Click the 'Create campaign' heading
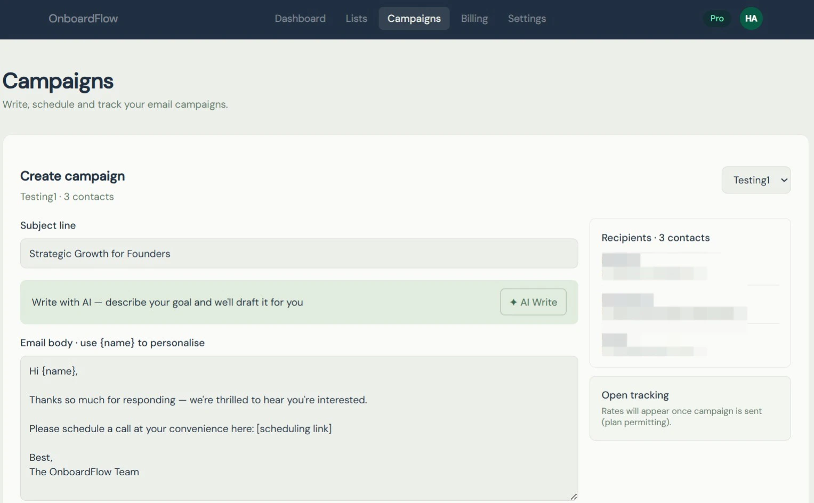The image size is (814, 503). click(72, 176)
